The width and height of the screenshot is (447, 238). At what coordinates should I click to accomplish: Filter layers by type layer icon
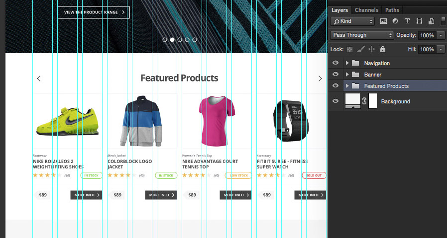[x=407, y=21]
